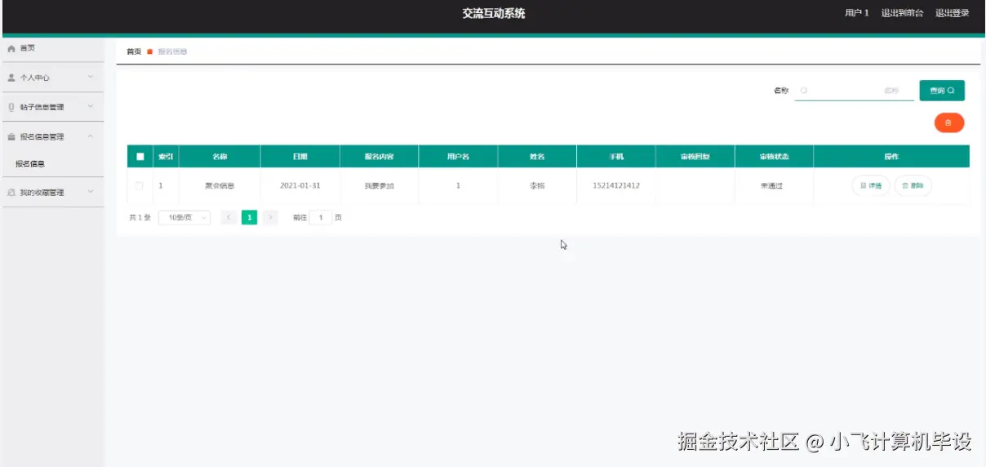Click the 2021-01-31 date cell
Image resolution: width=986 pixels, height=467 pixels.
pos(300,186)
